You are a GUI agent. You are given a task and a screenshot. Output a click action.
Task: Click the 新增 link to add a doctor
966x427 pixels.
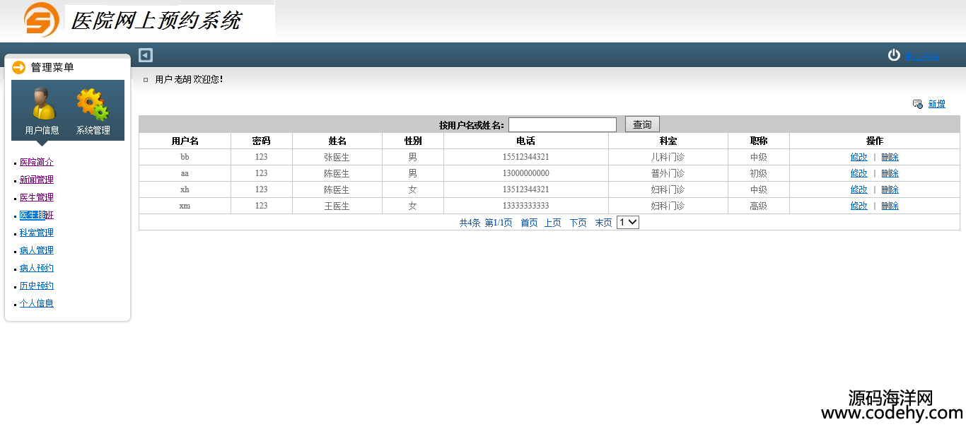point(936,104)
